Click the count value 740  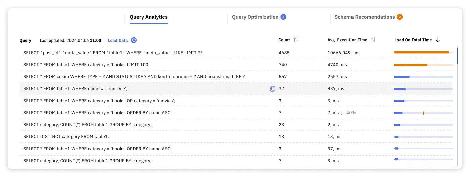pos(283,65)
